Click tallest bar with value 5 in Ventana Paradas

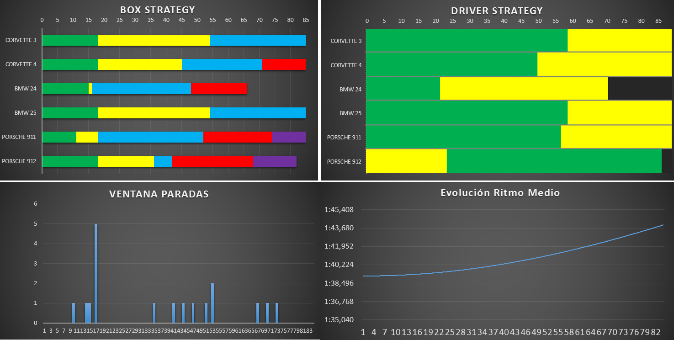(96, 273)
